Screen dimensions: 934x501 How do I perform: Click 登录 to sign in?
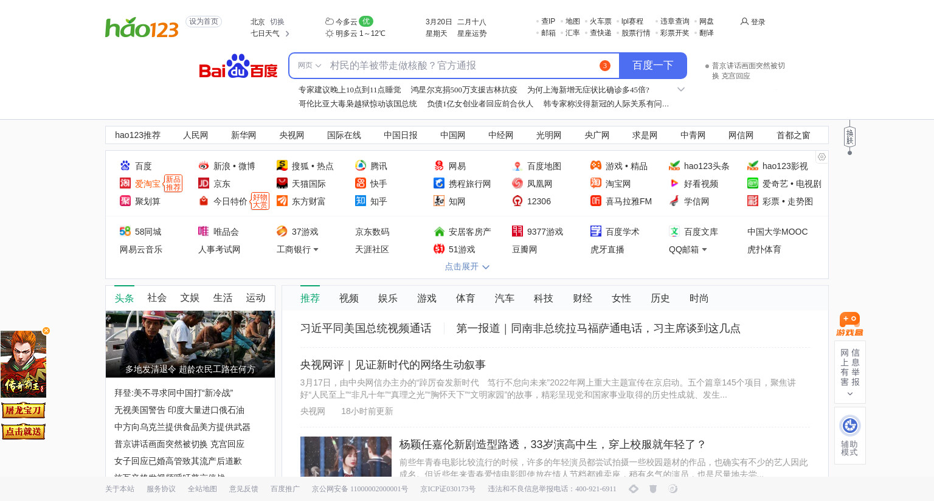(x=753, y=22)
